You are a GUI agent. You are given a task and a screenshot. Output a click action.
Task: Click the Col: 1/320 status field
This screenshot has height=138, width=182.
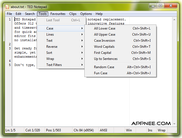34,130
